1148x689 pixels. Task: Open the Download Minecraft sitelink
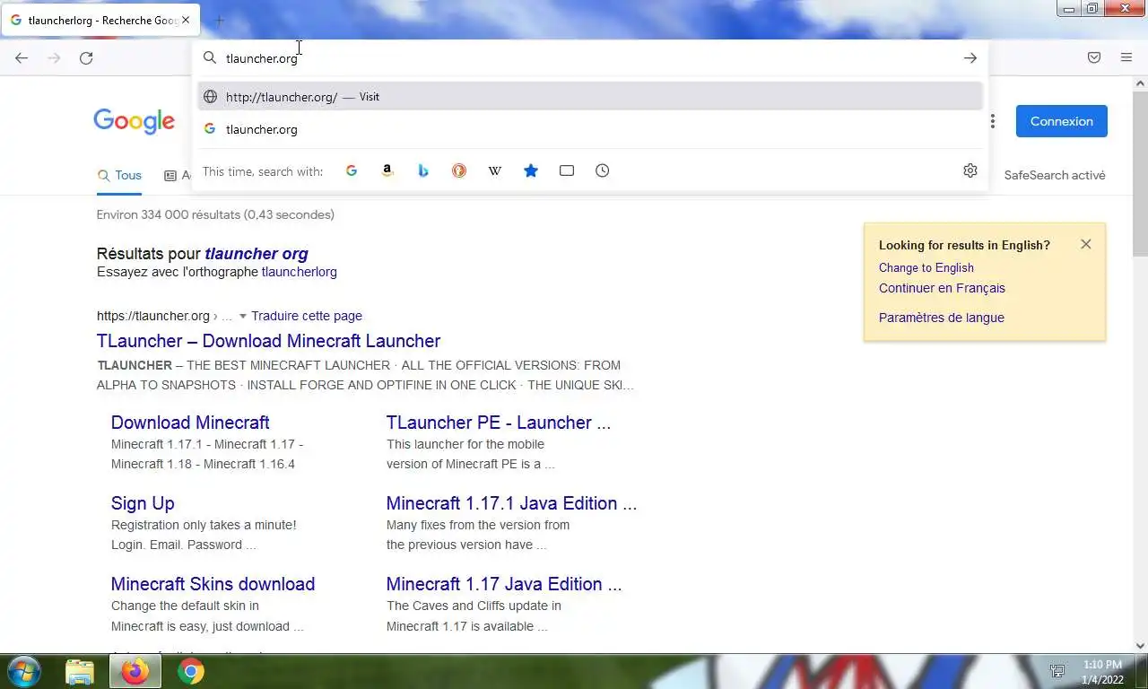point(190,423)
